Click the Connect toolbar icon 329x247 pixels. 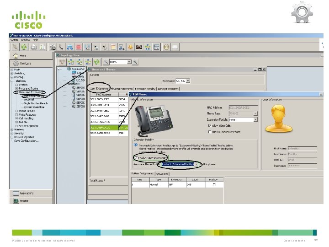click(x=15, y=47)
